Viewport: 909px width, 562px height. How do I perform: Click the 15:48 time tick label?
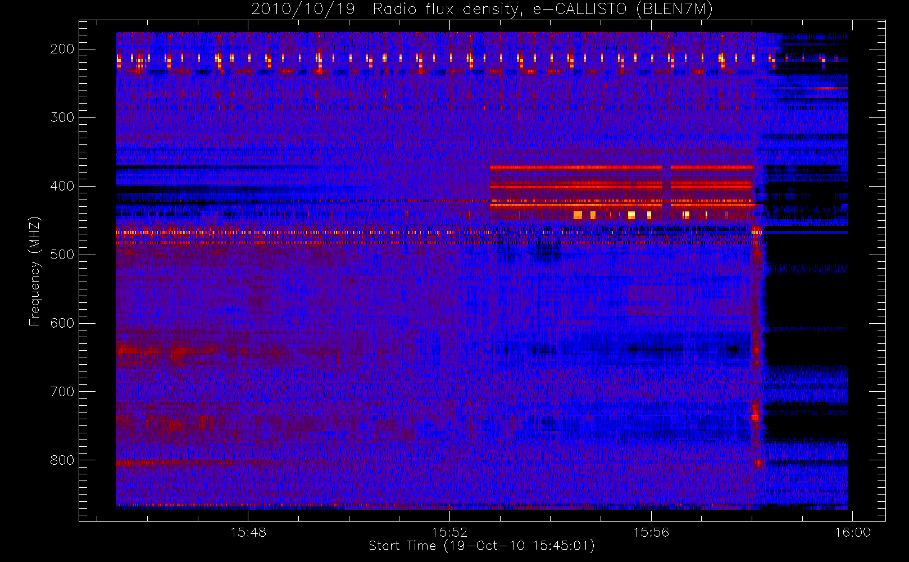[x=248, y=532]
